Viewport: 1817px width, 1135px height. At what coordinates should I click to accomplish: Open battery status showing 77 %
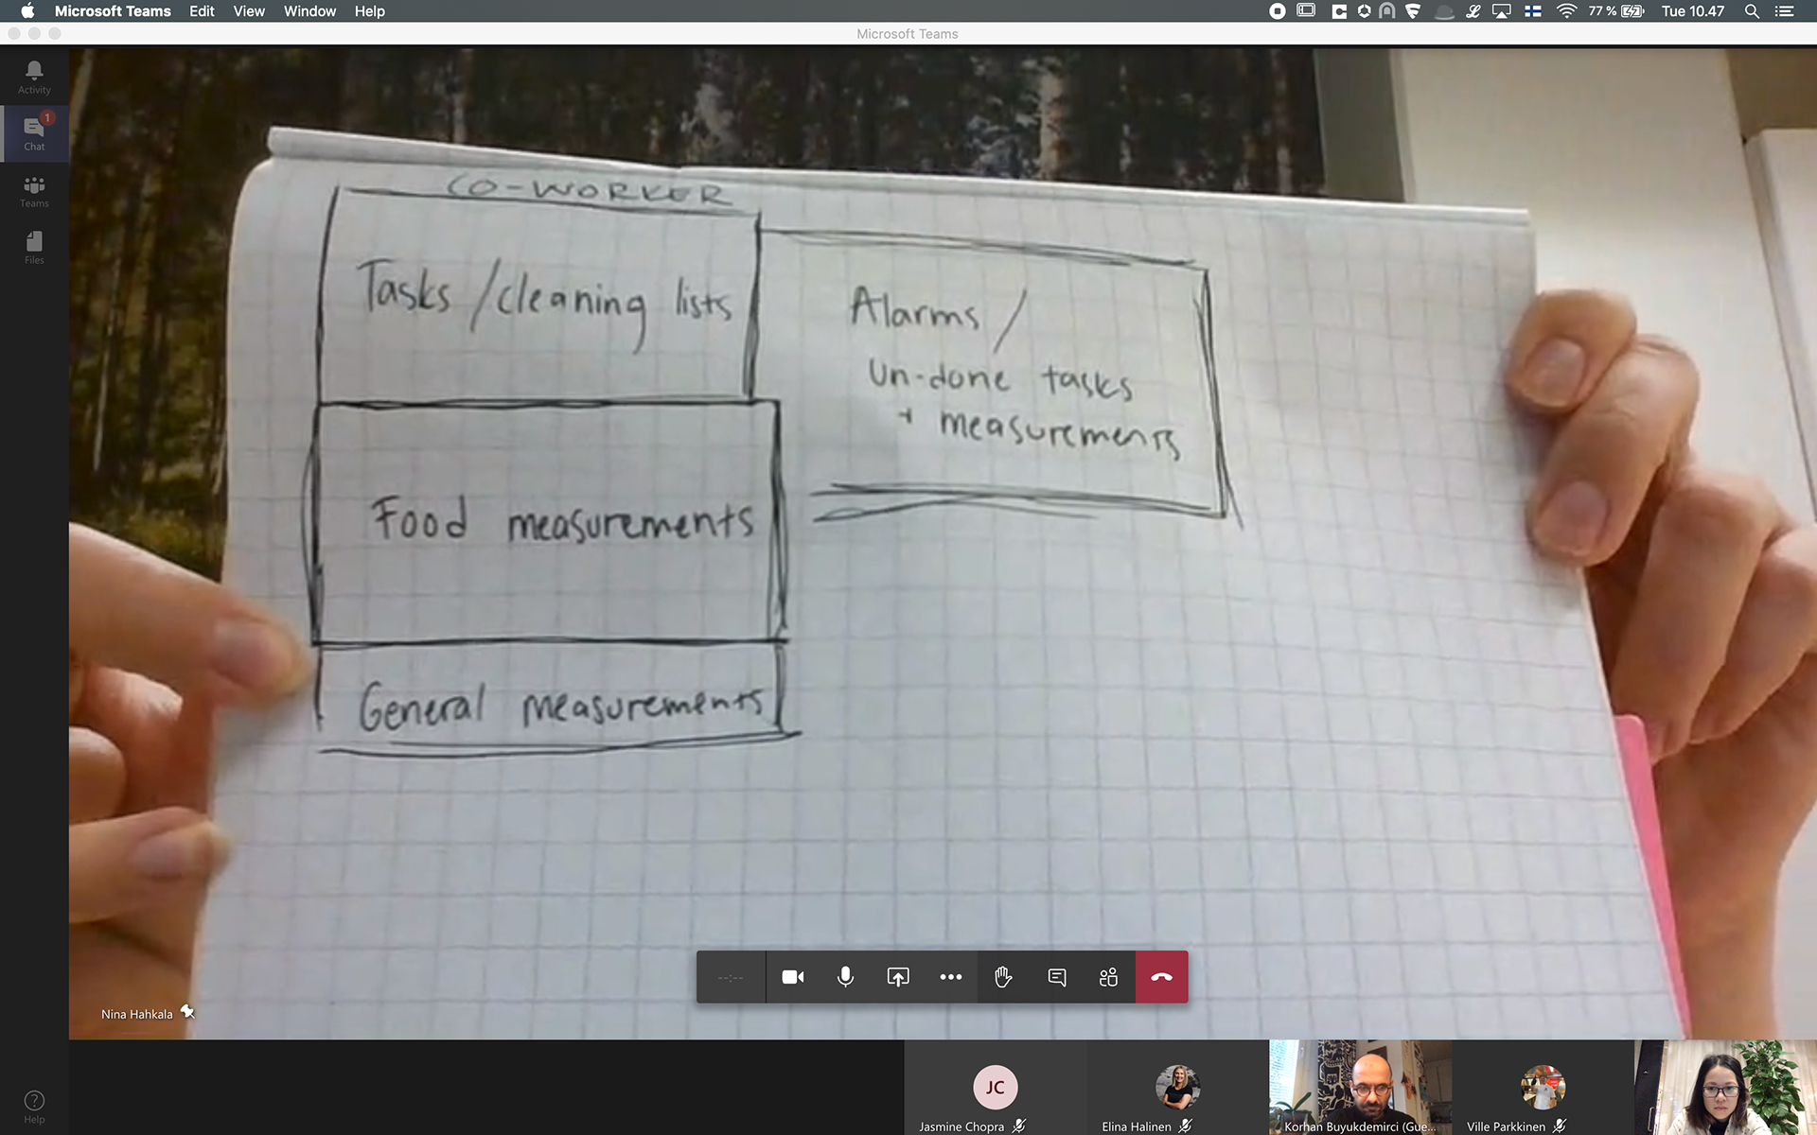tap(1615, 11)
